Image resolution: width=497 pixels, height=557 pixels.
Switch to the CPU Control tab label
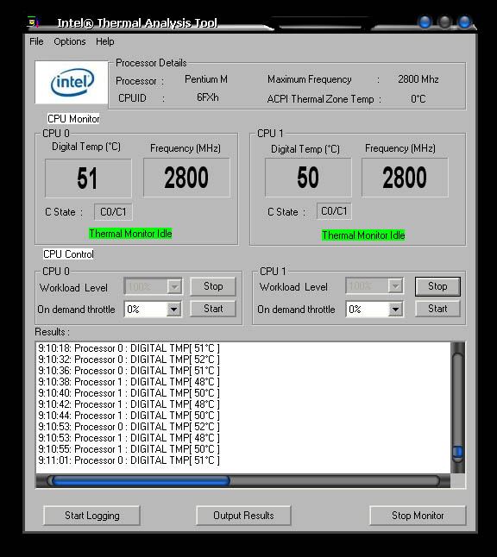[68, 254]
